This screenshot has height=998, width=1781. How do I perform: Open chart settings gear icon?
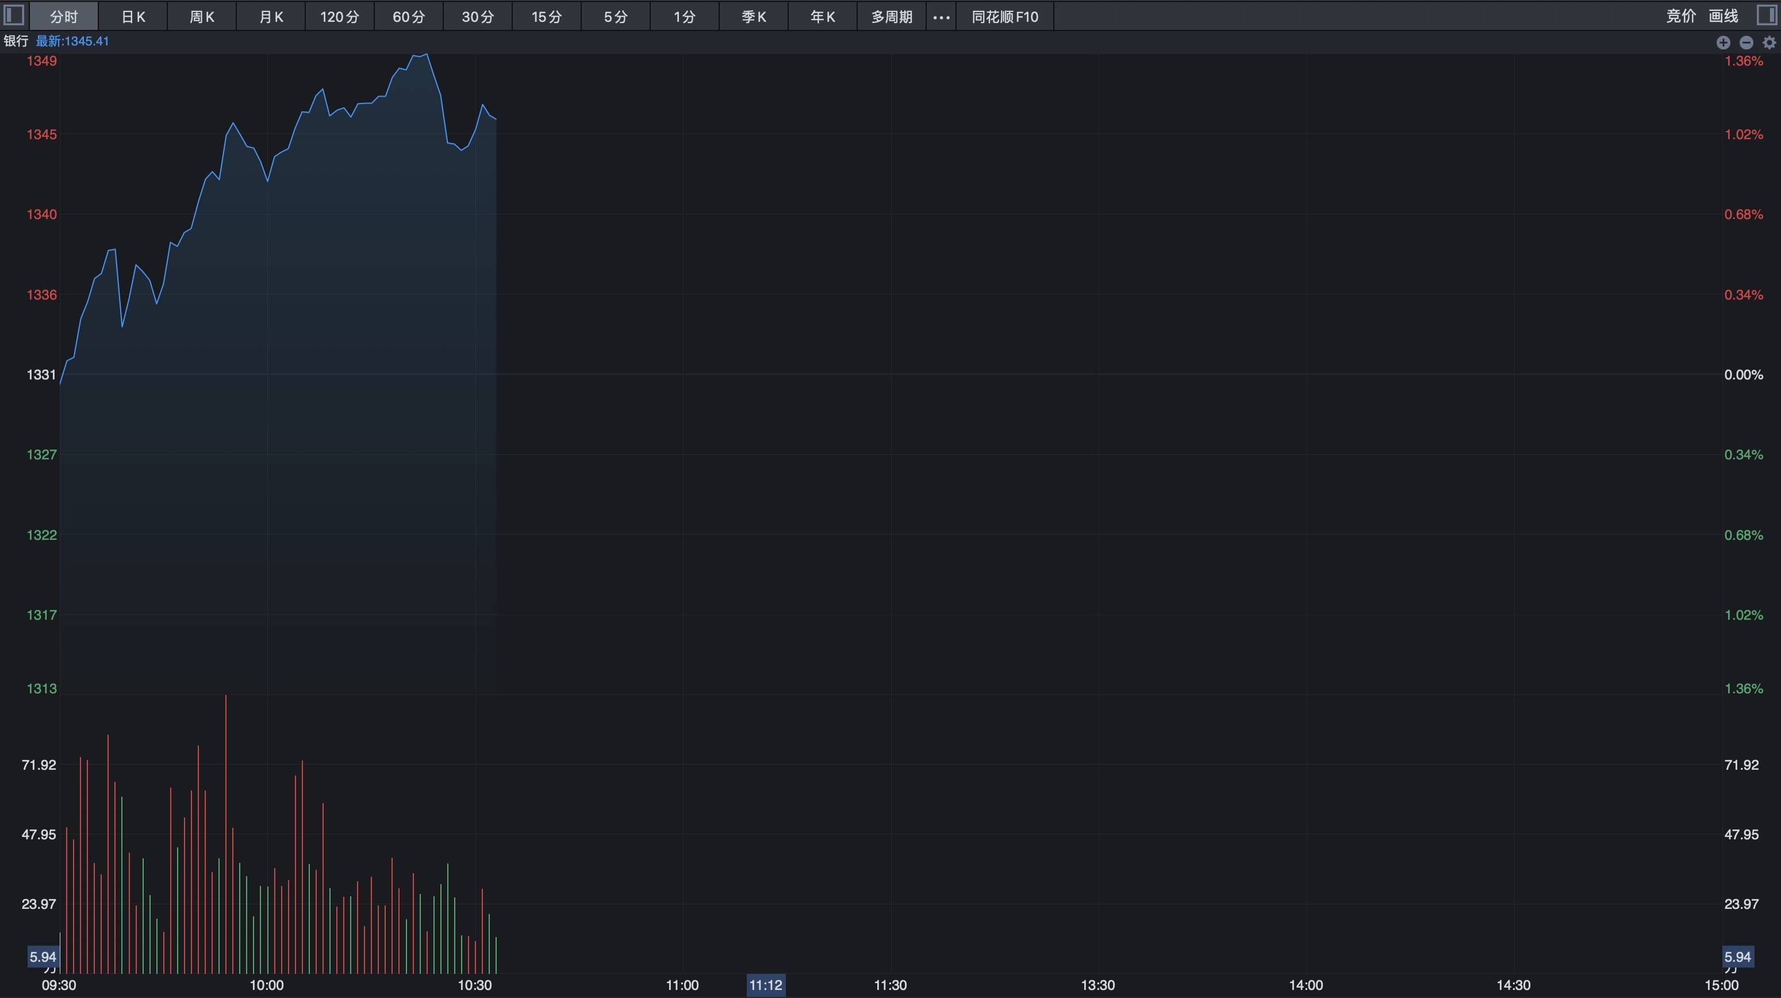coord(1770,43)
